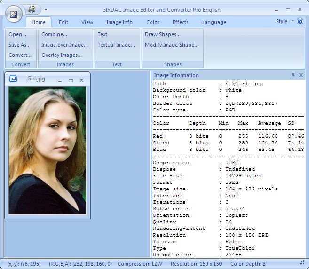
Task: Click the Orientation TopLeft value
Action: [237, 215]
